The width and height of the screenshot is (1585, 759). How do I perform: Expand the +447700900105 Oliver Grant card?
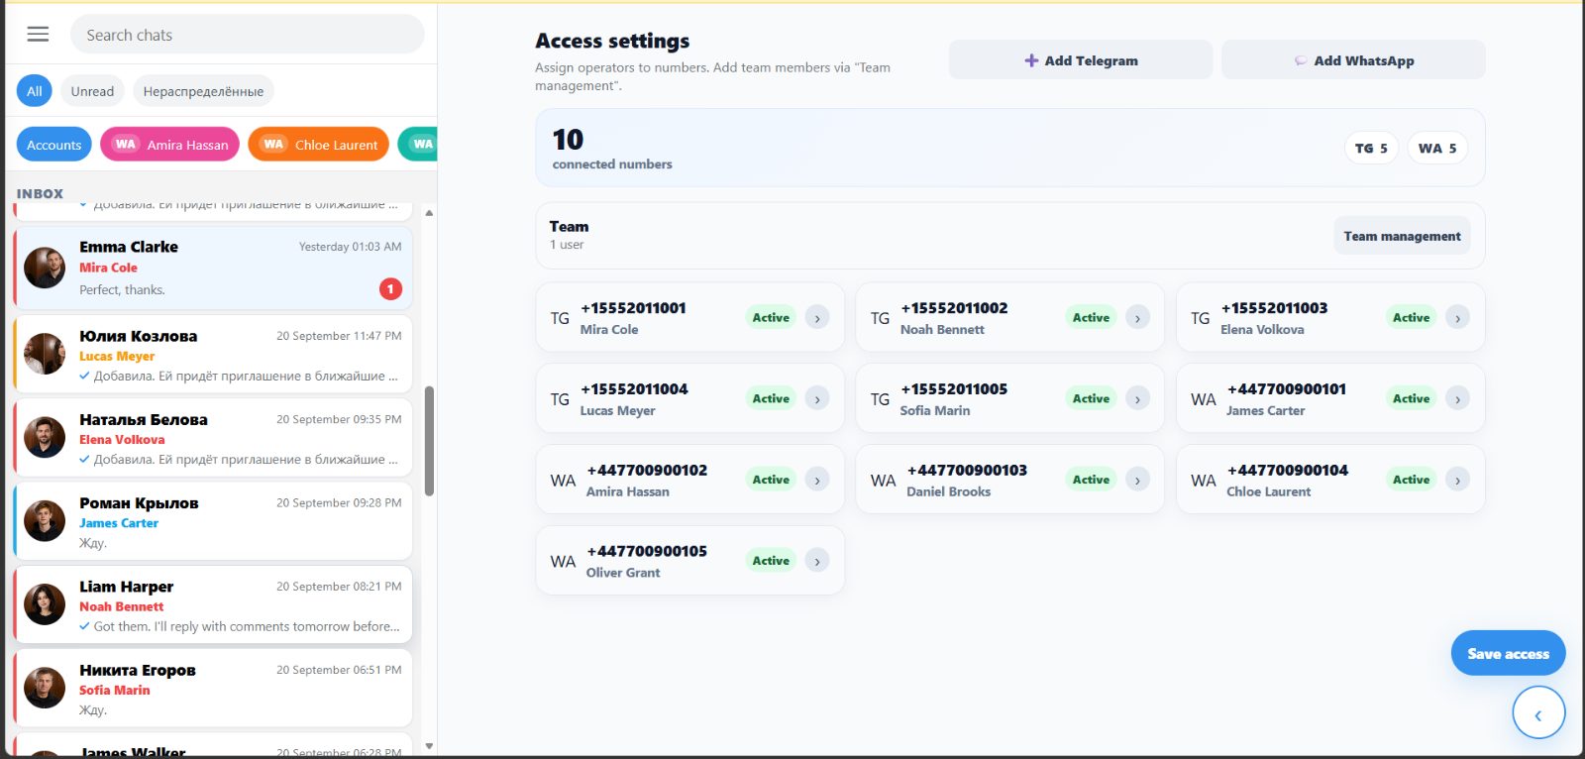pos(817,562)
